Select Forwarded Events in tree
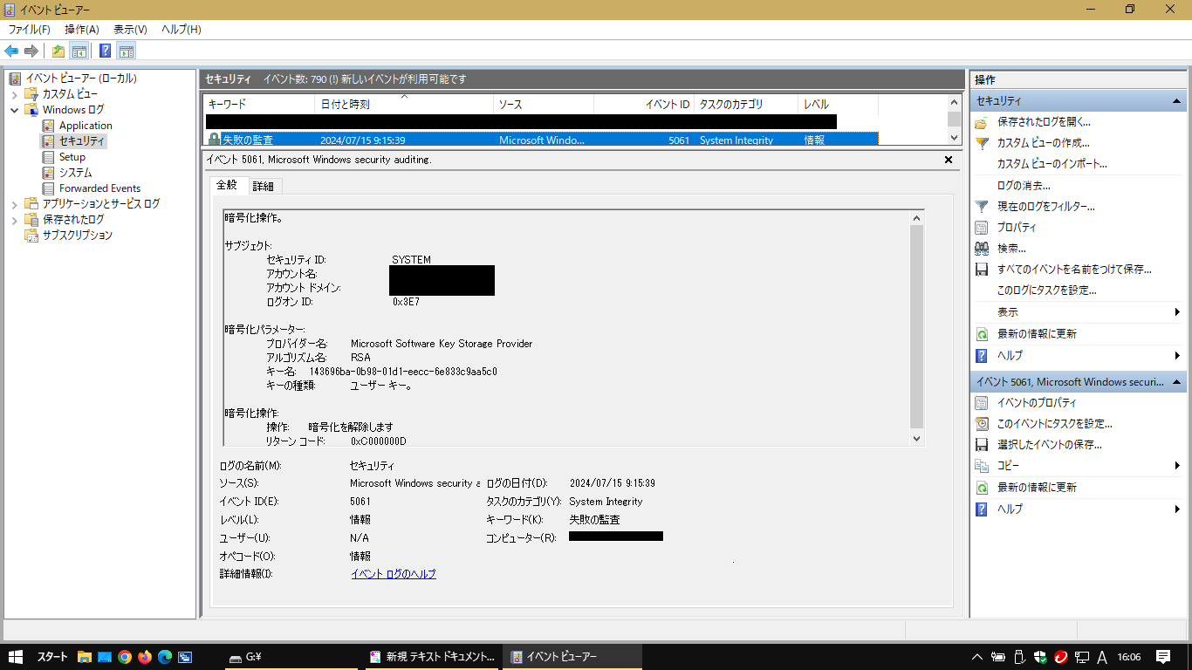The height and width of the screenshot is (670, 1192). click(99, 188)
